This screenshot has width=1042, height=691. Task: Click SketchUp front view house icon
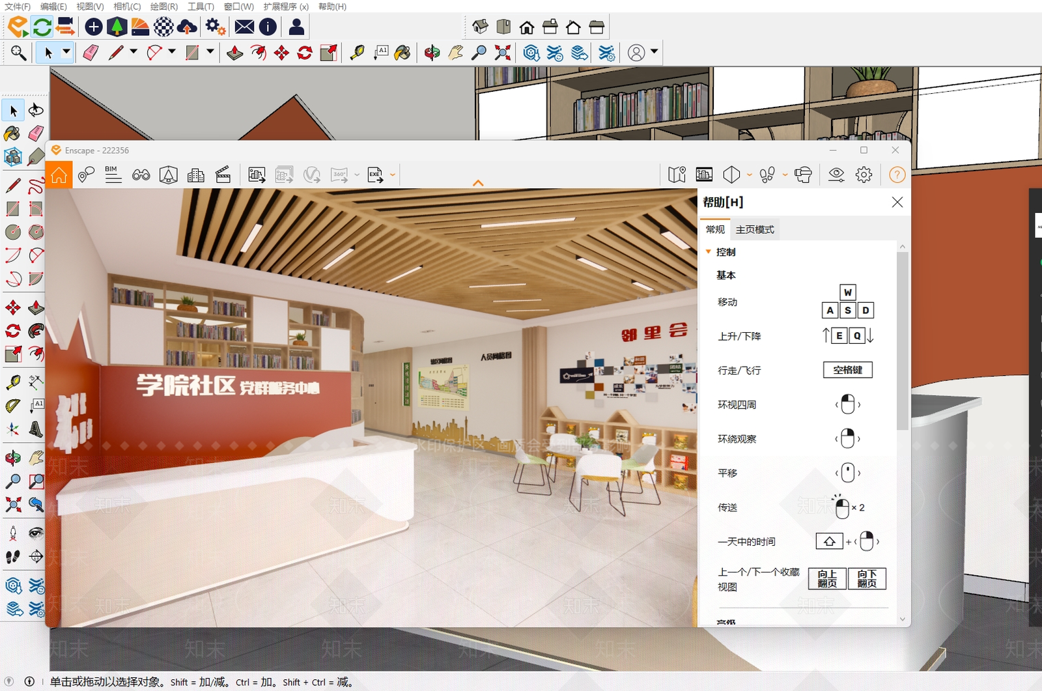(x=527, y=27)
